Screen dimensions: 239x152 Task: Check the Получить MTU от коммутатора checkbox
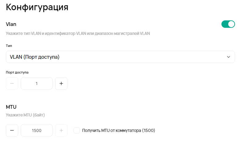(77, 130)
